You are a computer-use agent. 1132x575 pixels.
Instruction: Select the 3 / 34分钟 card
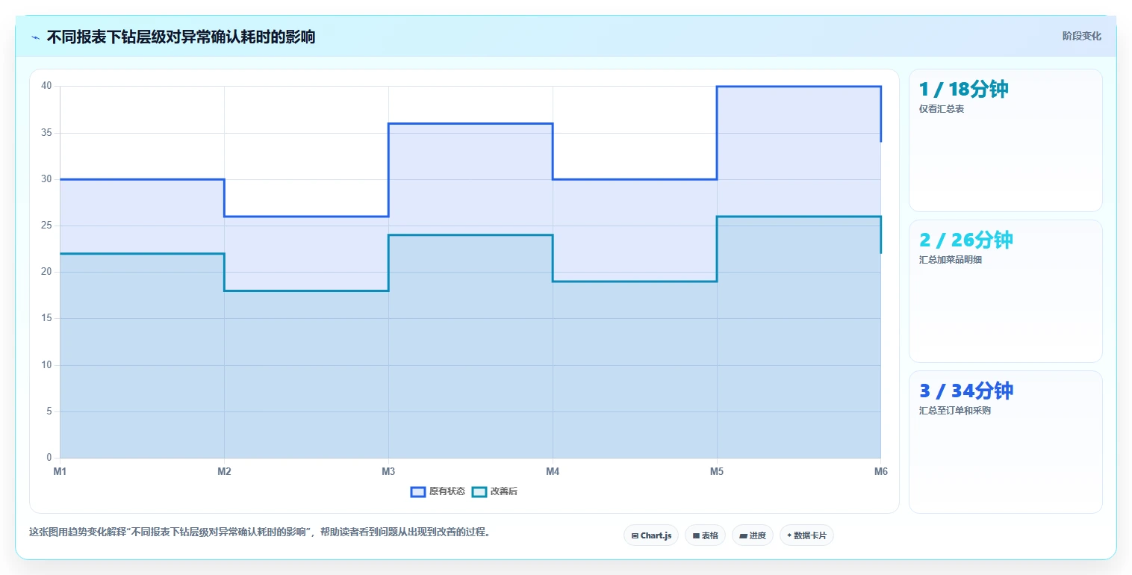pyautogui.click(x=1005, y=442)
